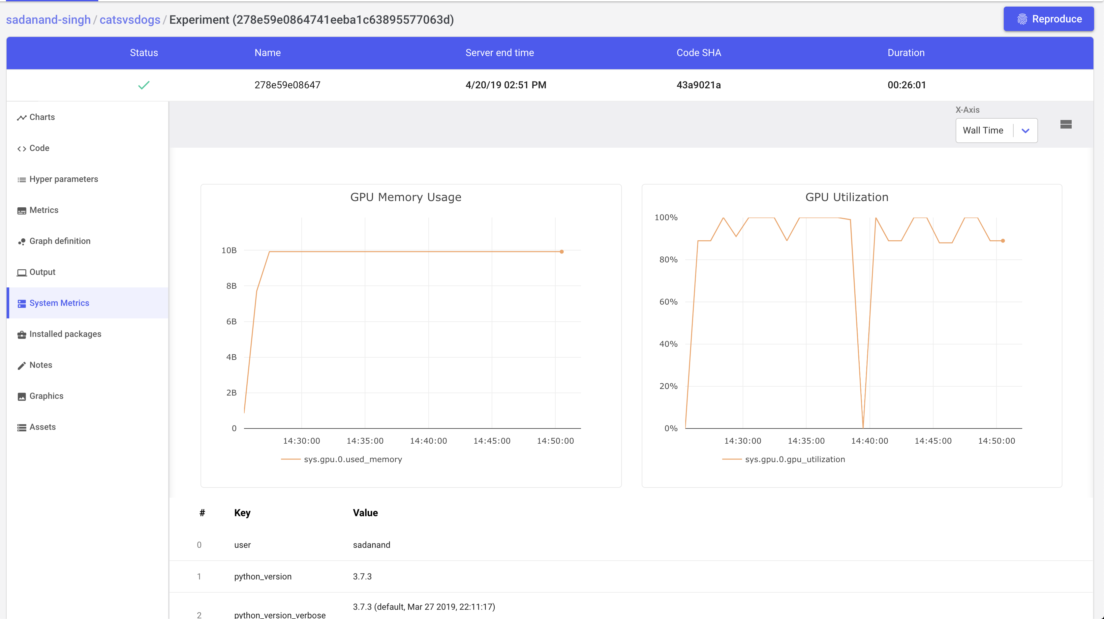Click the last data point on memory chart
Viewport: 1104px width, 619px height.
pyautogui.click(x=562, y=251)
